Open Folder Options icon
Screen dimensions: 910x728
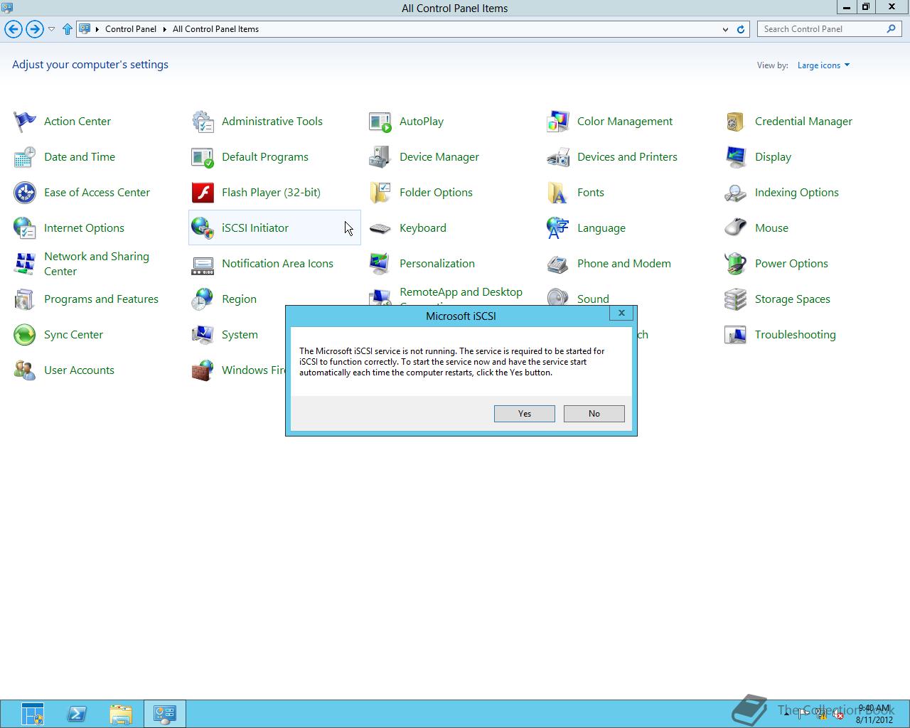coord(380,193)
